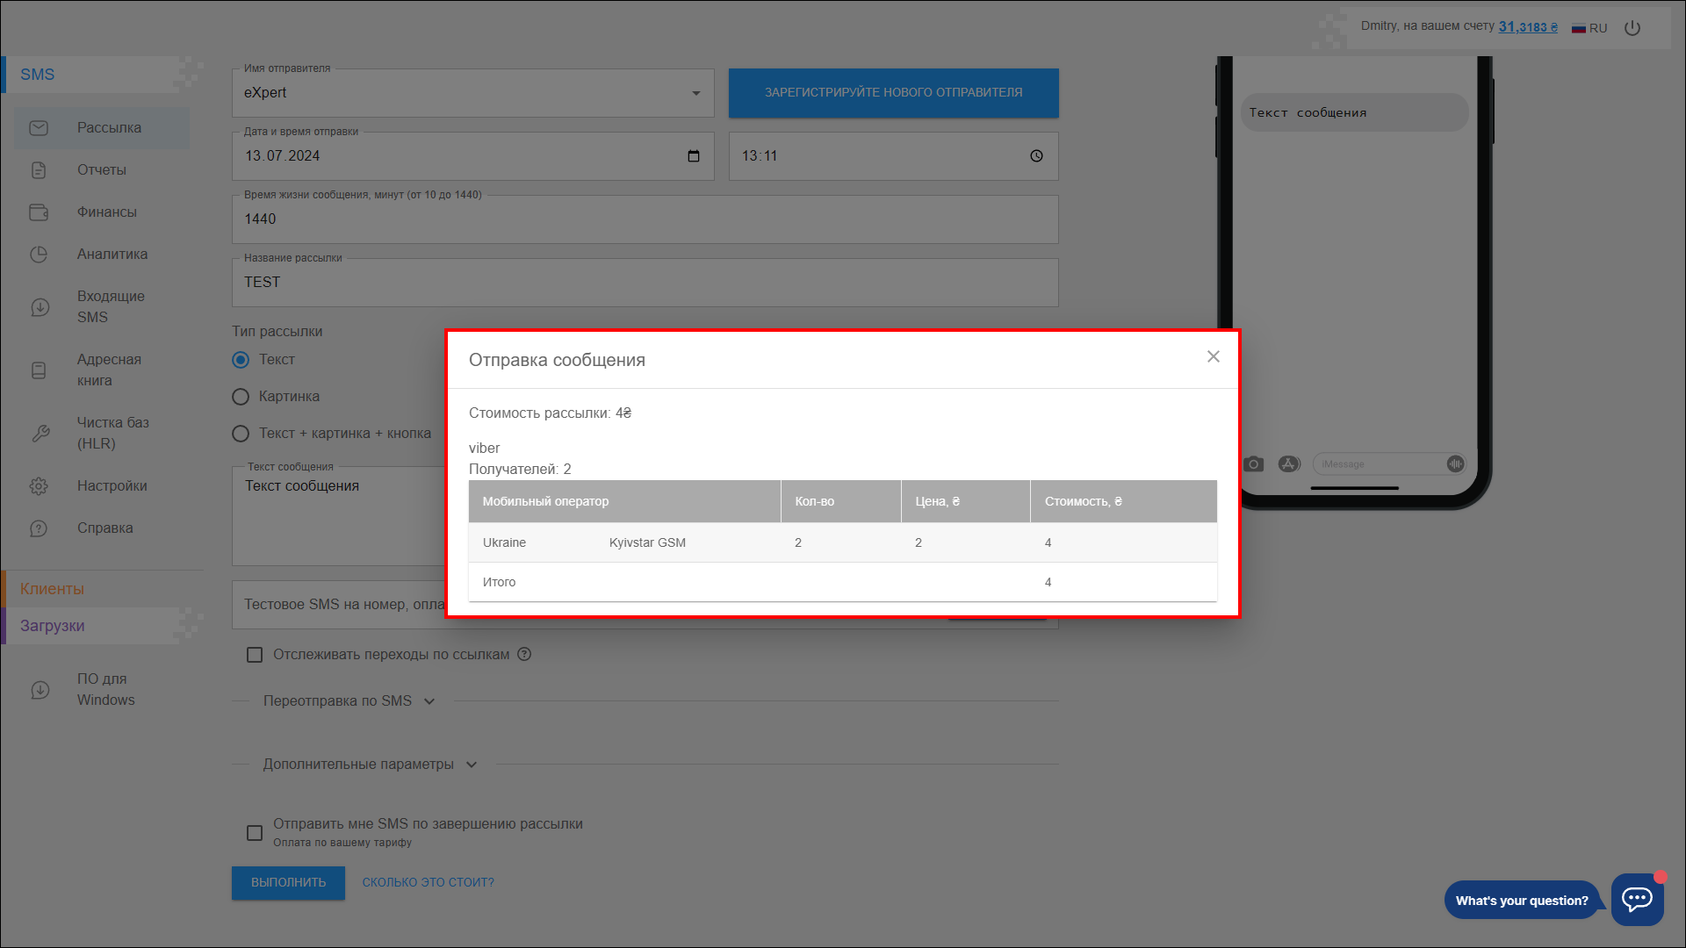
Task: Open Чистка баз (HLR) tool
Action: click(x=111, y=433)
